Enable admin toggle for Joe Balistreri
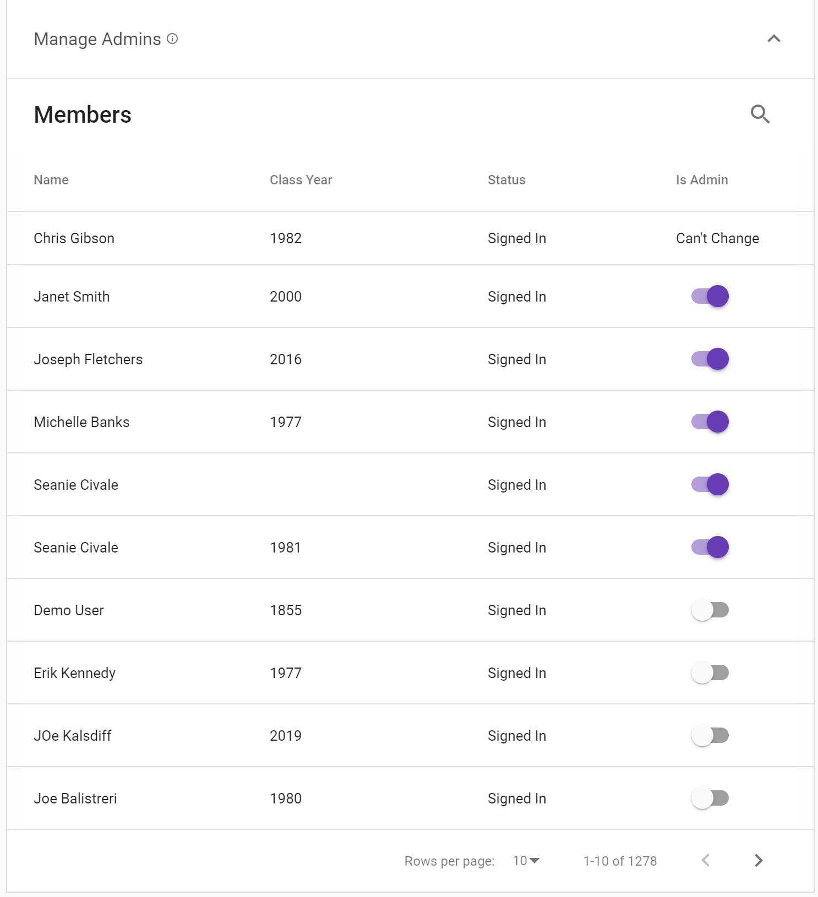Image resolution: width=818 pixels, height=897 pixels. (710, 798)
